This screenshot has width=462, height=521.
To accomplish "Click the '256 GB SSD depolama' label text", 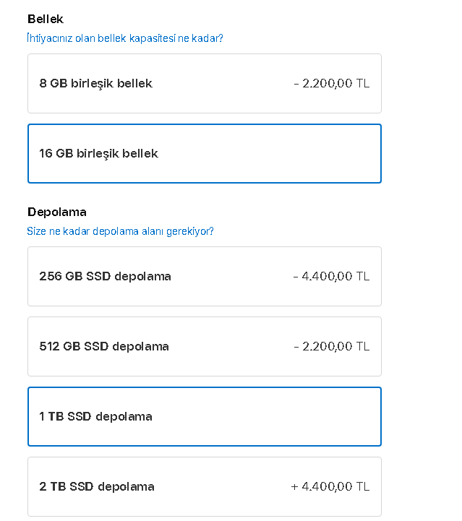I will point(105,277).
